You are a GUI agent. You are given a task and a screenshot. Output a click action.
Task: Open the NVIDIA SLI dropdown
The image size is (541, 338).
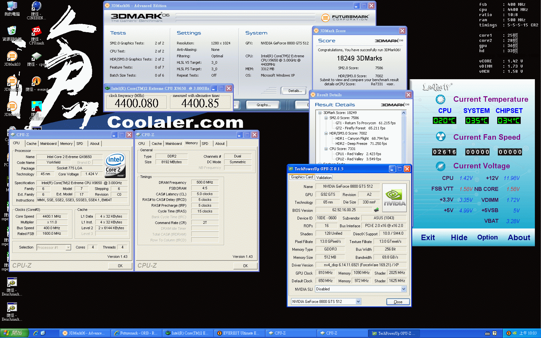tap(403, 289)
